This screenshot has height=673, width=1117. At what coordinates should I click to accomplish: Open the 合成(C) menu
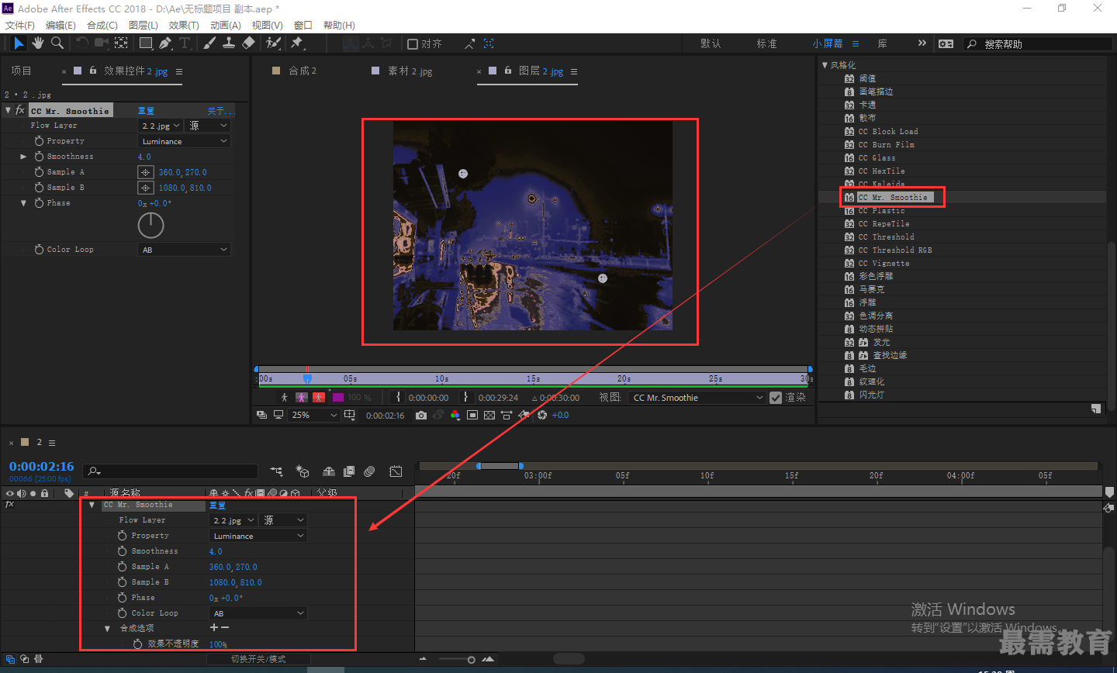tap(102, 26)
